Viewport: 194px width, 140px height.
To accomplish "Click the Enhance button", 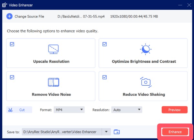I will 175,132.
